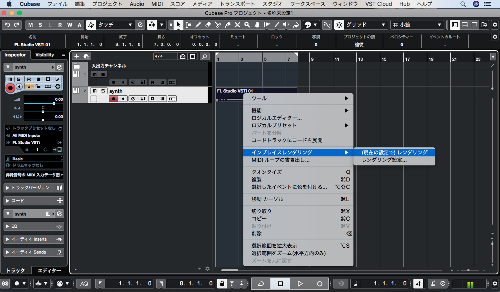Choose ロジカルエディター... in context menu
Image resolution: width=500 pixels, height=292 pixels.
point(298,118)
